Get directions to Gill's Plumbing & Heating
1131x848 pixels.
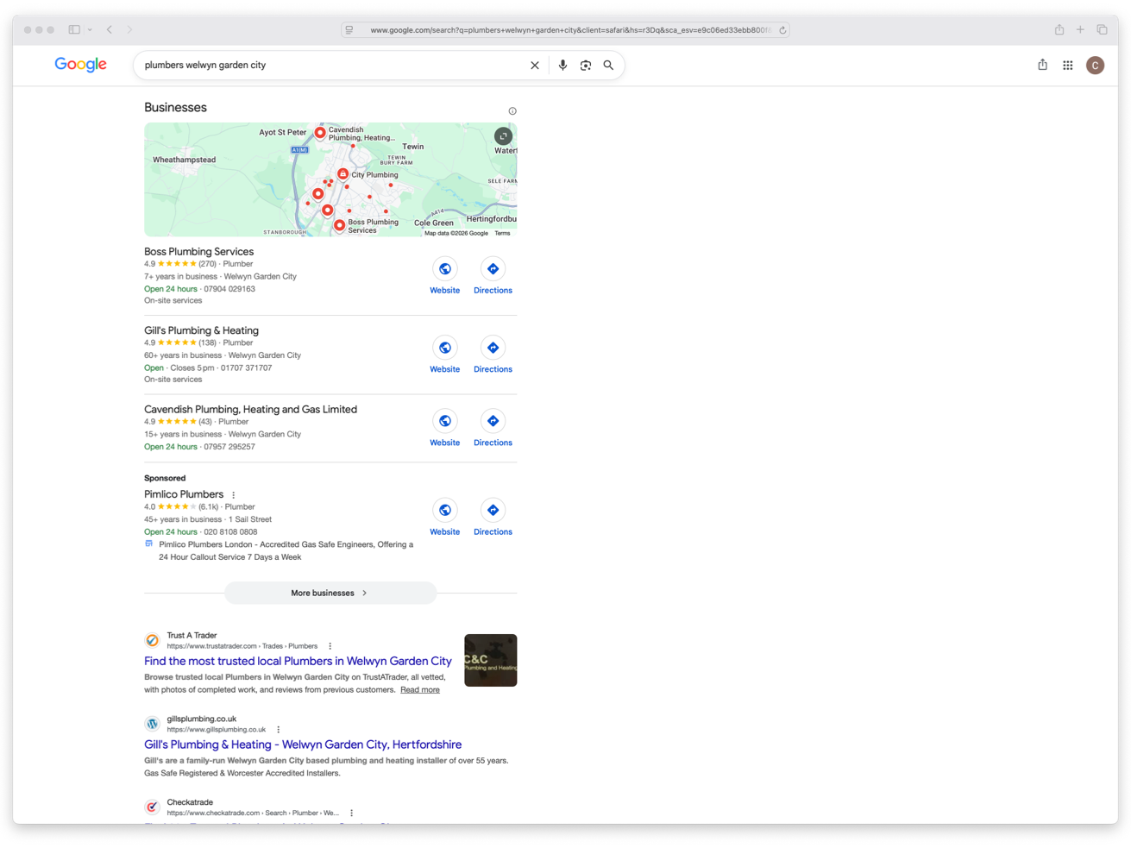point(493,348)
